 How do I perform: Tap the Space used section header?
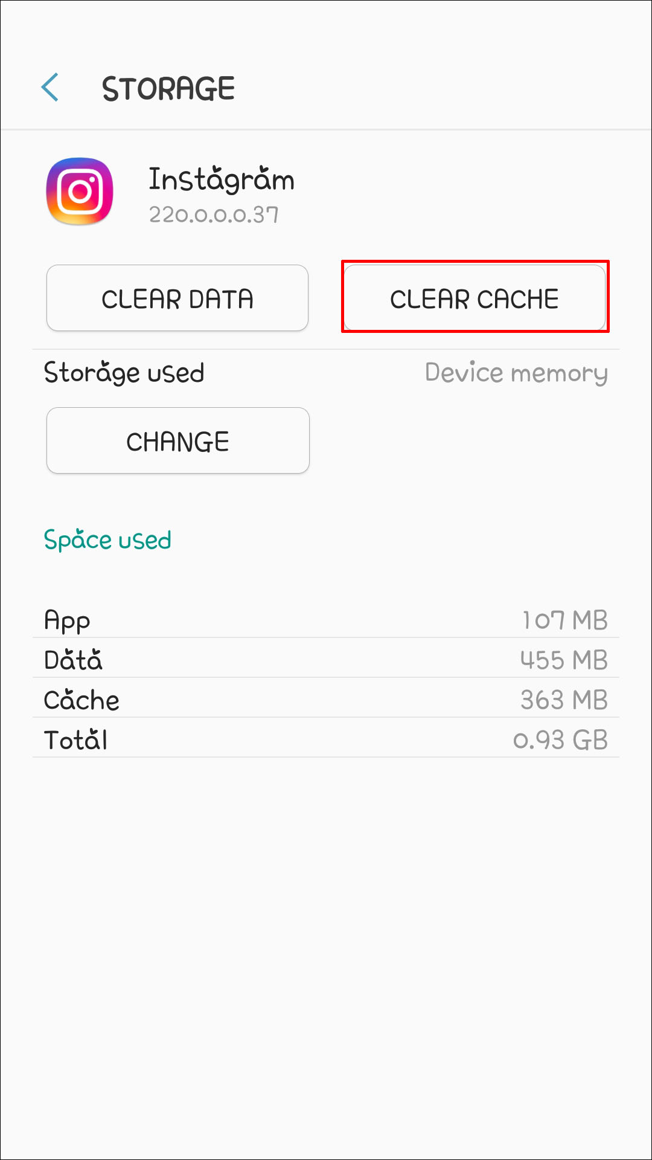pos(107,540)
